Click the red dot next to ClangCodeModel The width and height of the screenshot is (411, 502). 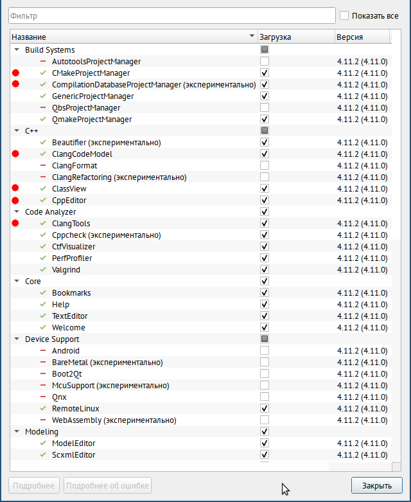click(x=15, y=154)
